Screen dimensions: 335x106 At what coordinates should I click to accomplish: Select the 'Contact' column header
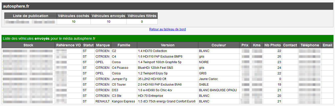(290, 45)
